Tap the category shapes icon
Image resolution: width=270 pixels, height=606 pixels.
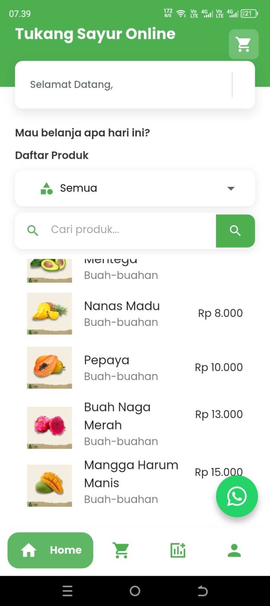click(47, 188)
